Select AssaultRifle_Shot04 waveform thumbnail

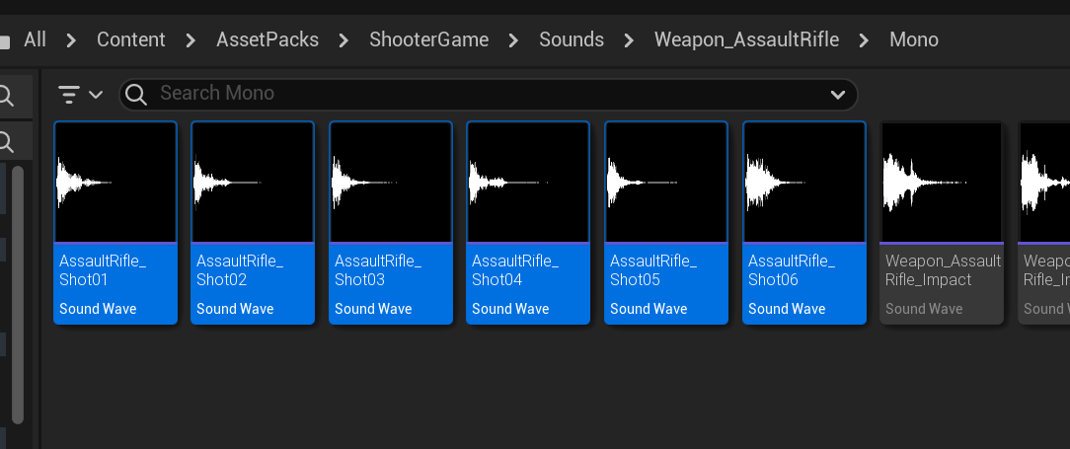tap(527, 183)
